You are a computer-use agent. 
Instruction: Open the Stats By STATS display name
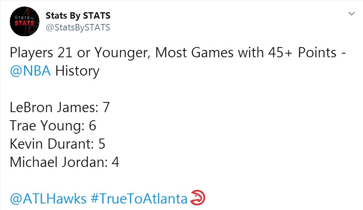[78, 16]
